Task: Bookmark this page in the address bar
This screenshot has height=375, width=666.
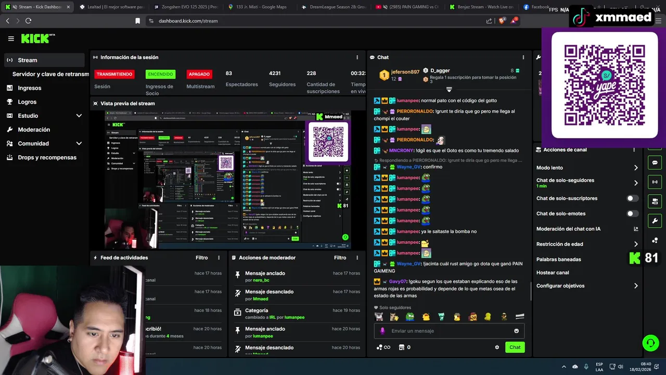Action: pos(137,21)
